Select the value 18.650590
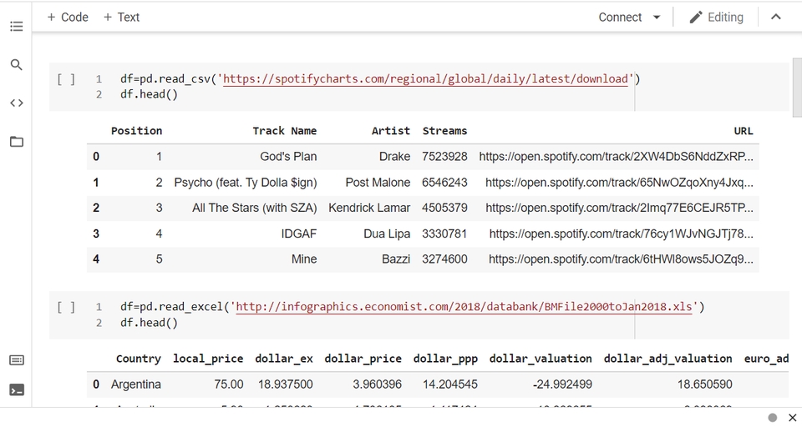Screen dimensions: 802x427 pyautogui.click(x=705, y=384)
